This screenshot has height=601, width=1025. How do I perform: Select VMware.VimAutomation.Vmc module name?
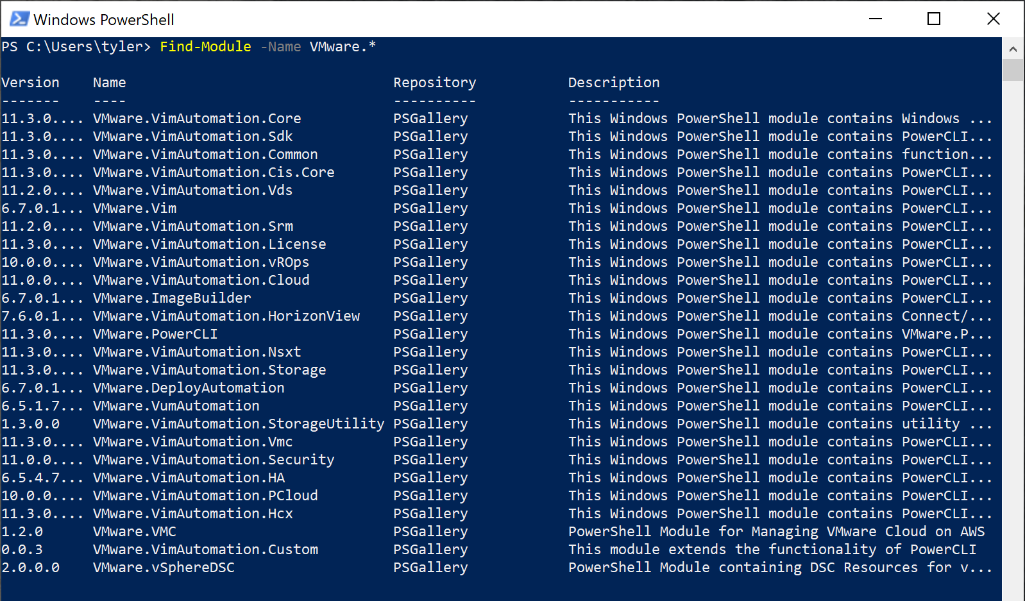(x=192, y=442)
